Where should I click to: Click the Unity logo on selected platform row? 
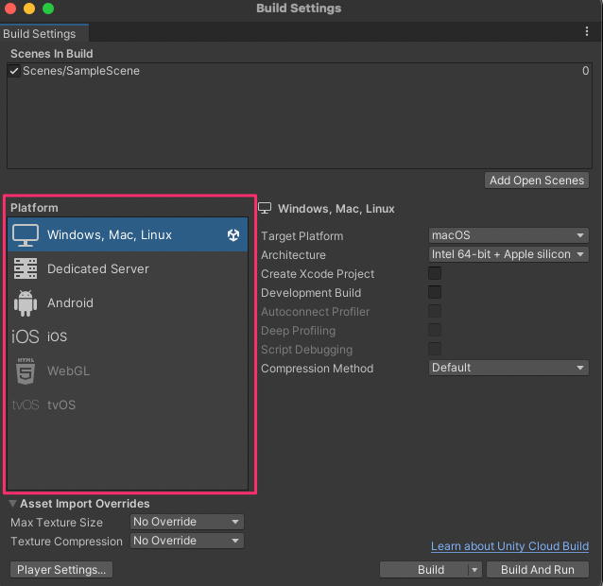coord(233,234)
